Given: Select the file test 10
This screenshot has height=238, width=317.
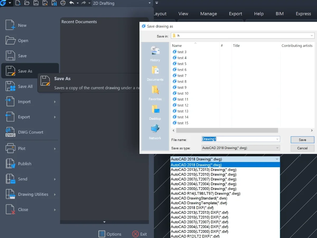Looking at the screenshot, I should (181, 93).
